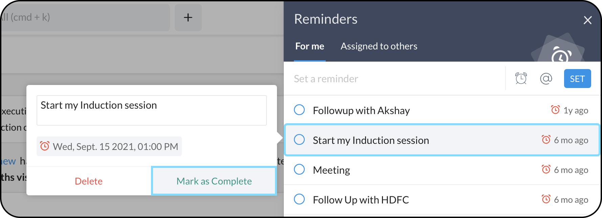
Task: Click the red alarm icon on Followup with Akshay
Action: (555, 110)
